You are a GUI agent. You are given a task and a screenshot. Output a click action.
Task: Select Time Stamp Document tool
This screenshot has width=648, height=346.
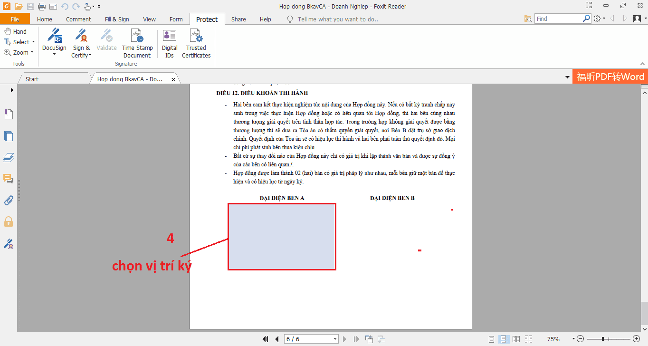pyautogui.click(x=137, y=43)
